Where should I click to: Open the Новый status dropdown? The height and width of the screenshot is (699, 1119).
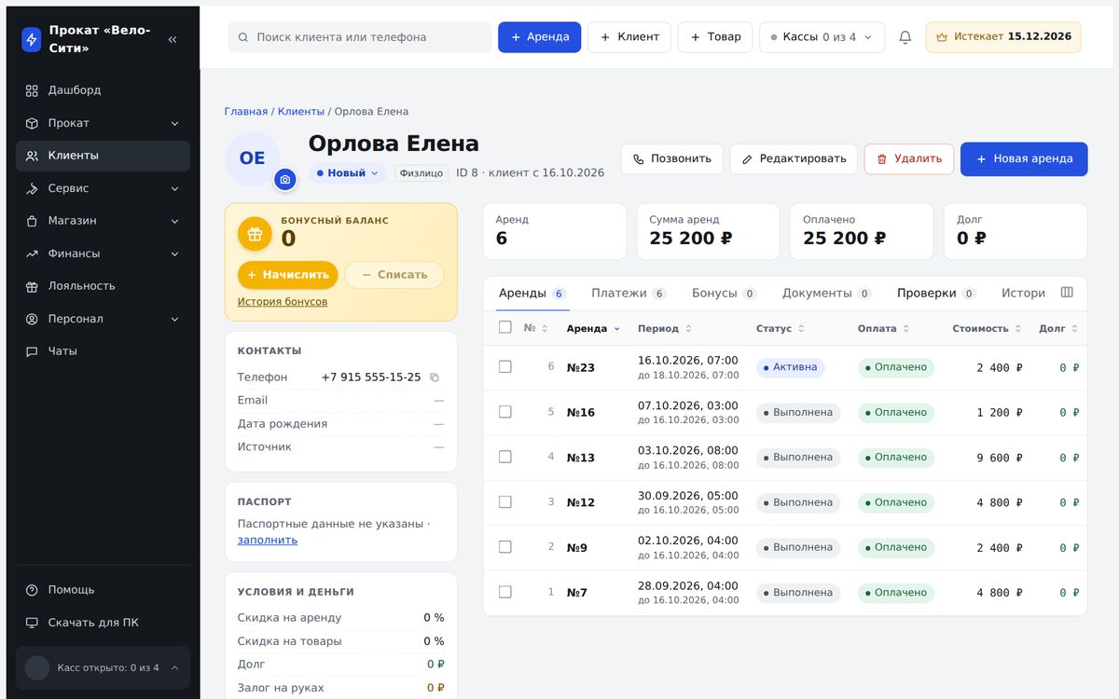pyautogui.click(x=348, y=173)
